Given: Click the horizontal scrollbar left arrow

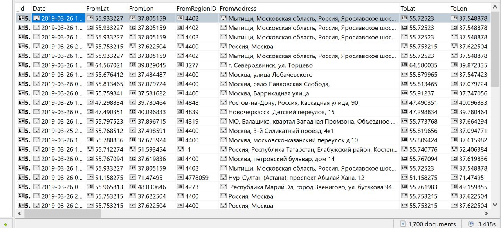Looking at the screenshot, I should [19, 214].
